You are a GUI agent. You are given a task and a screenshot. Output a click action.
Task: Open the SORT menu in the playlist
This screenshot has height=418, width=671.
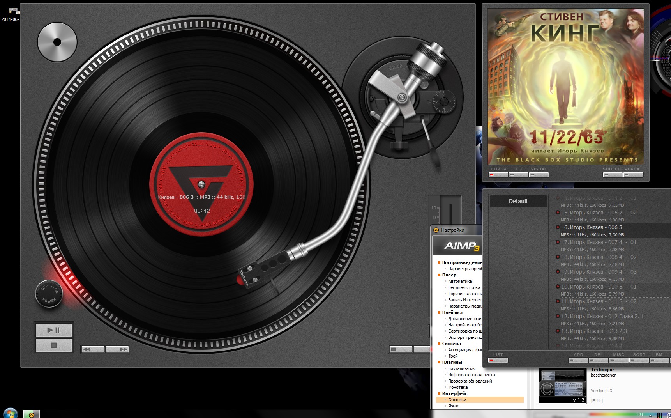click(x=639, y=360)
